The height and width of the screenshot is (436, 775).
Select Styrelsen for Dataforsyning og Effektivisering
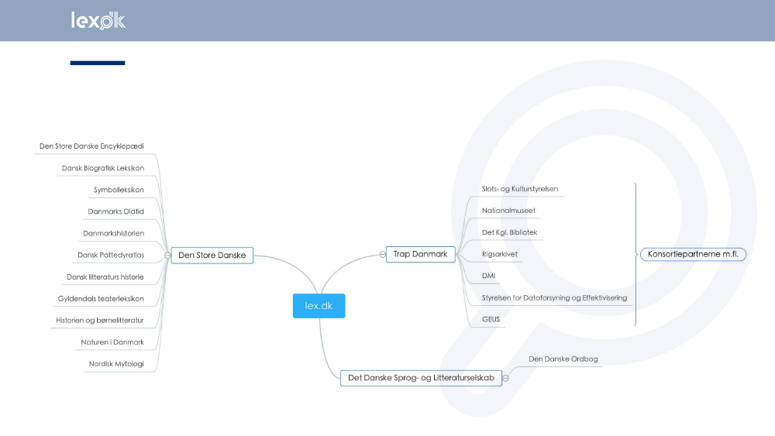[x=554, y=297]
